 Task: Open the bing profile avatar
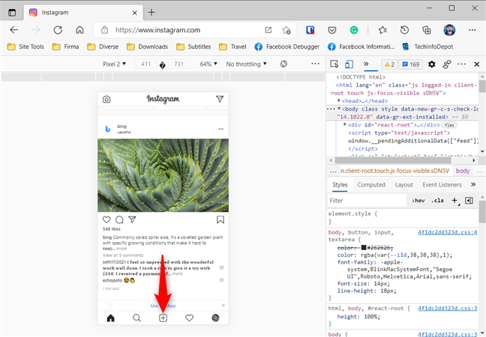click(108, 129)
